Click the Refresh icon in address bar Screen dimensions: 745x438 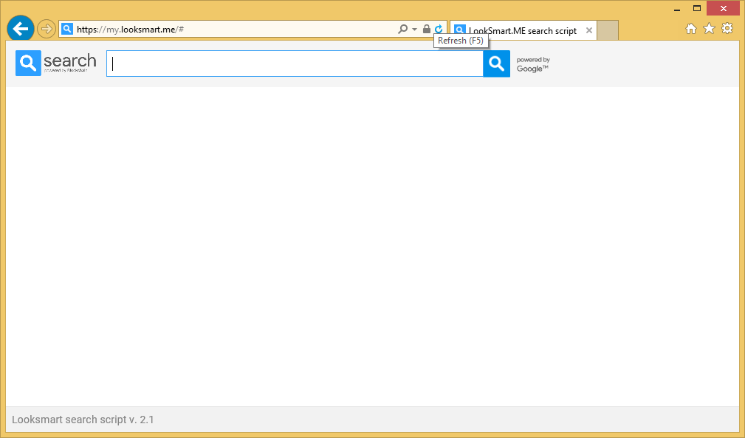point(439,29)
